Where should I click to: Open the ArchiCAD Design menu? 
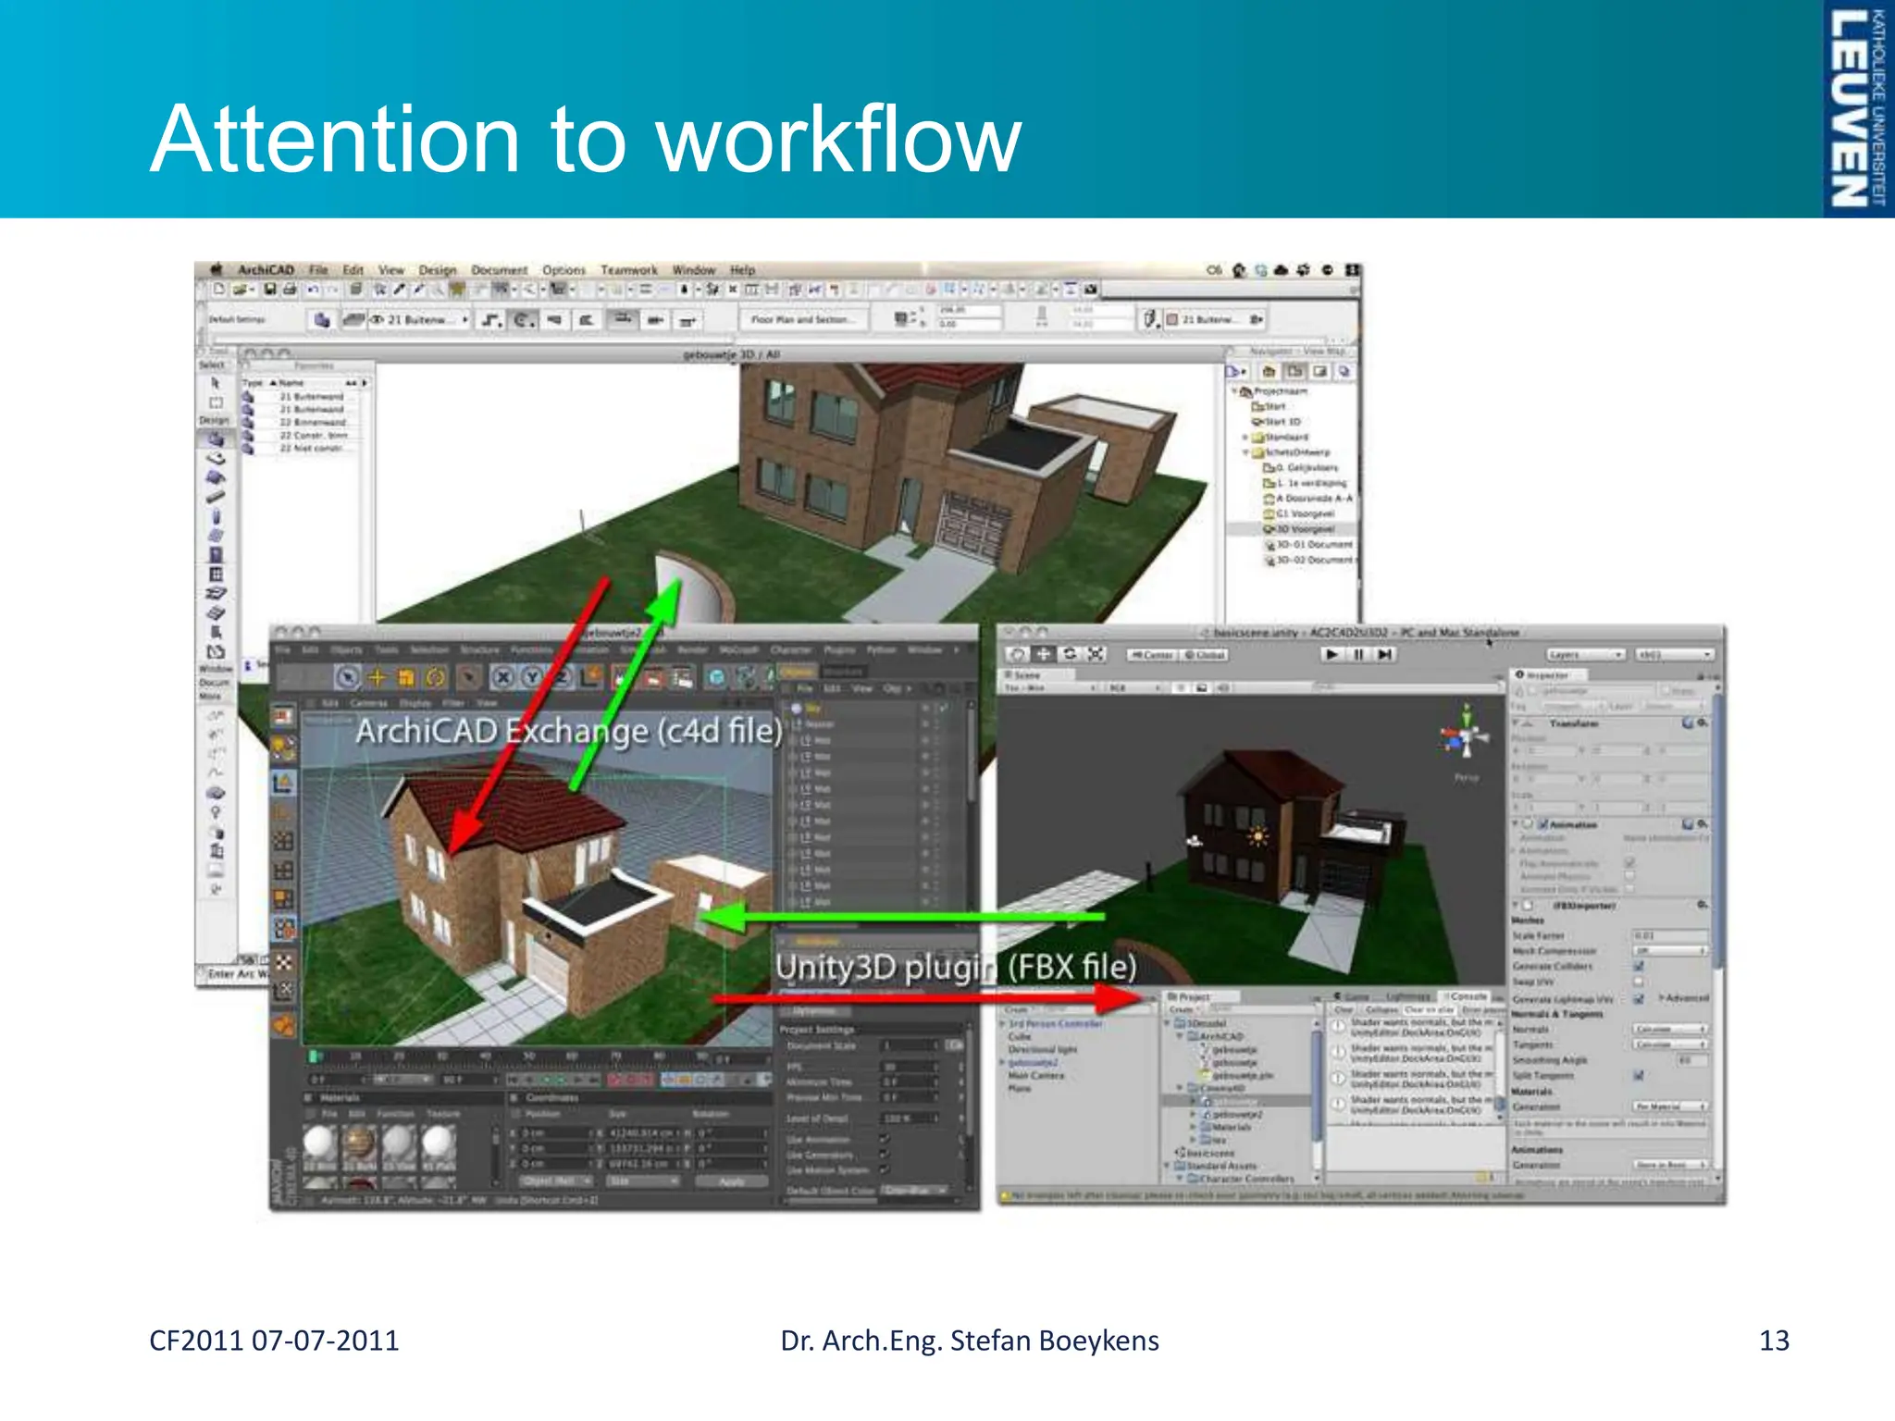point(438,270)
